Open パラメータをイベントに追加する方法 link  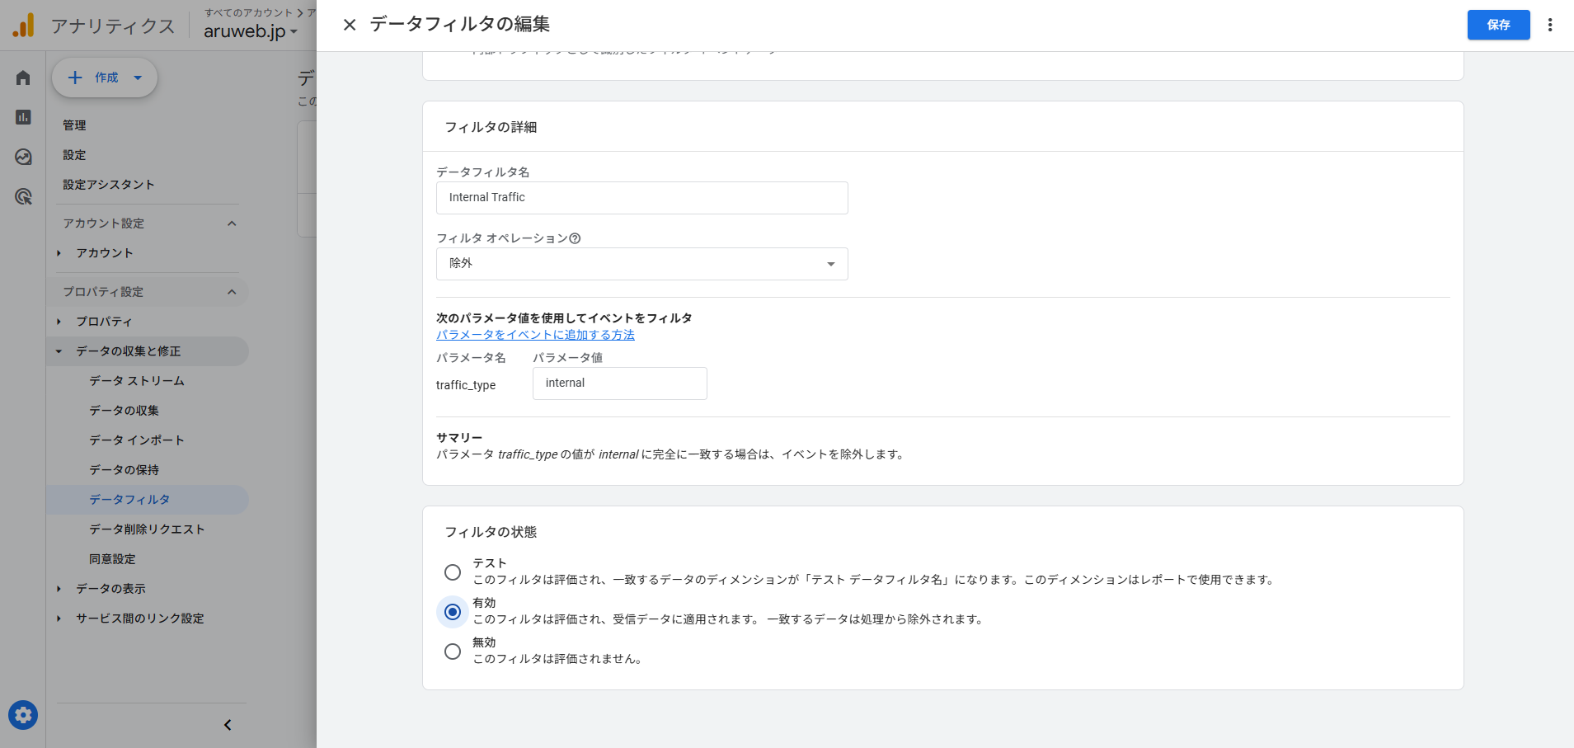pyautogui.click(x=535, y=335)
